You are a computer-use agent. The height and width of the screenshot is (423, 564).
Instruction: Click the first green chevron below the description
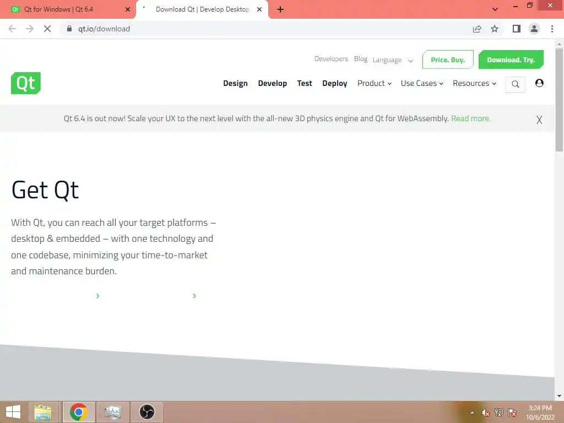pos(98,296)
